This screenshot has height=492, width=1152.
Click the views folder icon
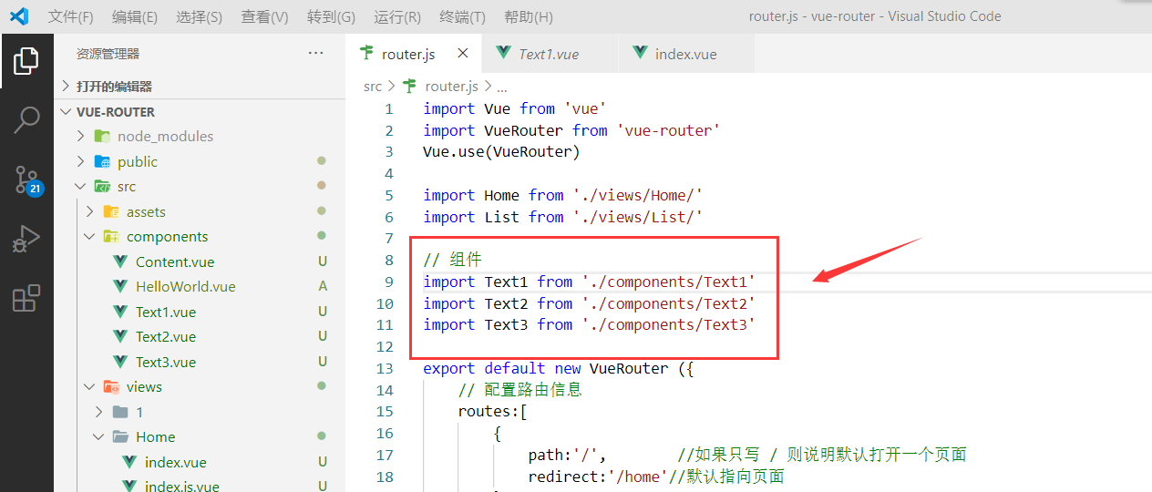coord(111,386)
